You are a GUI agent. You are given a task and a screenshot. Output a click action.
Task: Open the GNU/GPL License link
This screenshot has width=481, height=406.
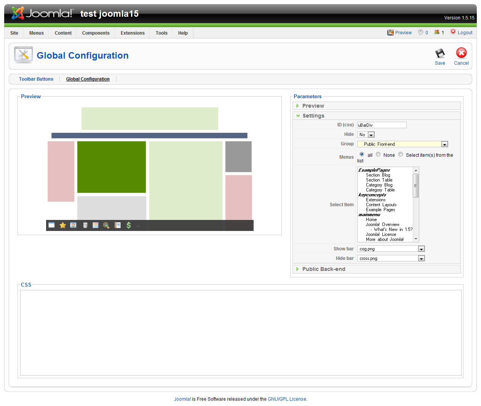pos(287,399)
